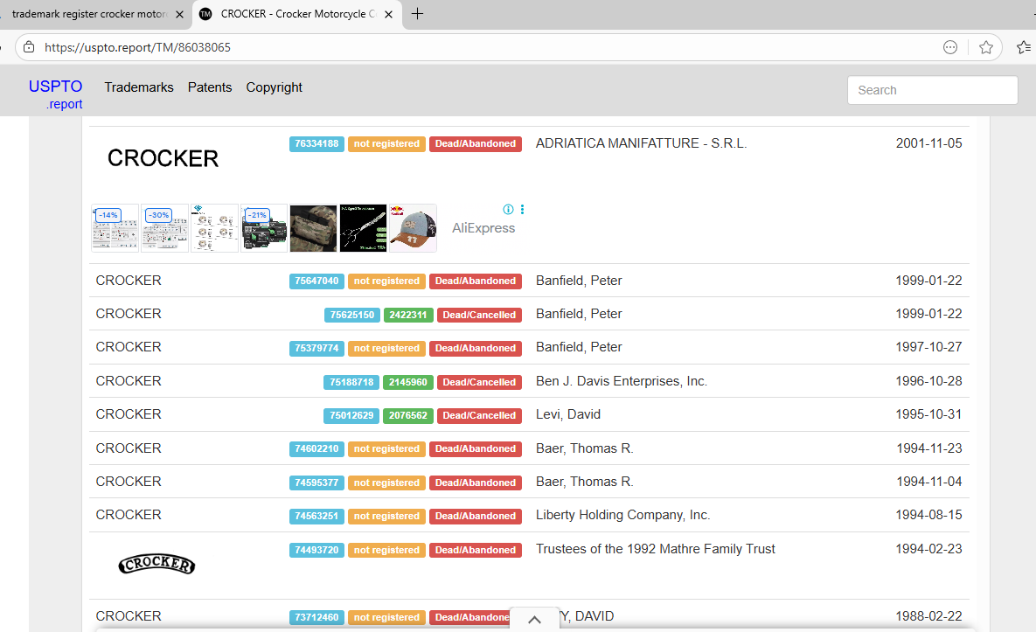Open serial number 75379774 badge
Screen dimensions: 1036x632
(x=316, y=349)
